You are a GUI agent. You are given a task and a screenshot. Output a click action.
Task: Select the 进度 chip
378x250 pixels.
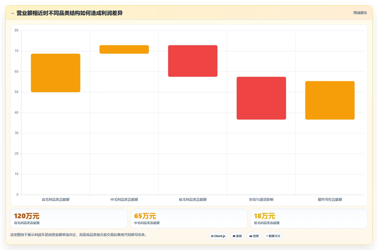click(254, 236)
